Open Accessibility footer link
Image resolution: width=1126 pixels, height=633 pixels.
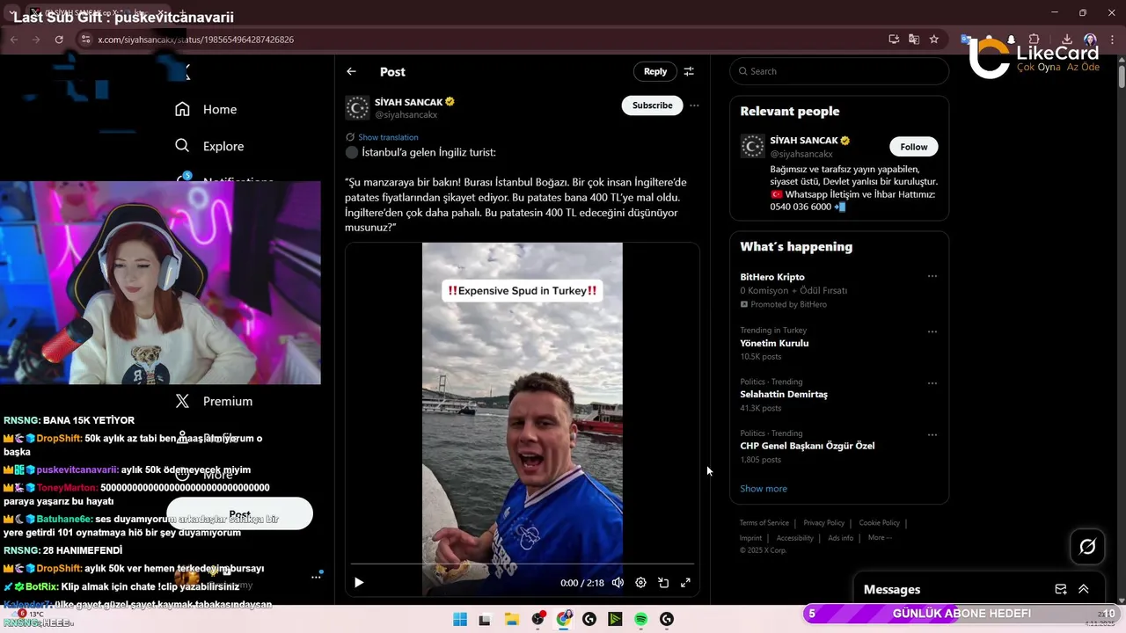(795, 538)
